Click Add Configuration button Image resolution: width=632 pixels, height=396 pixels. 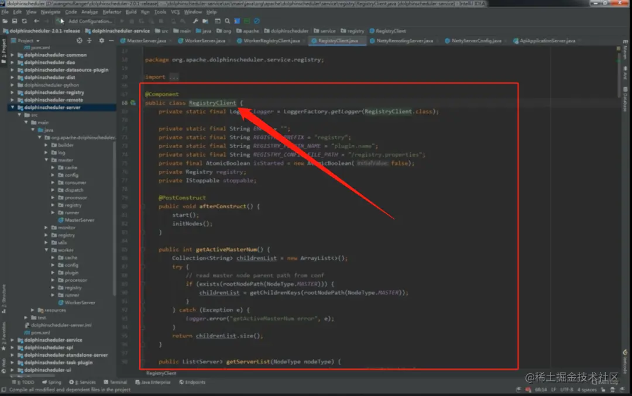pos(90,21)
